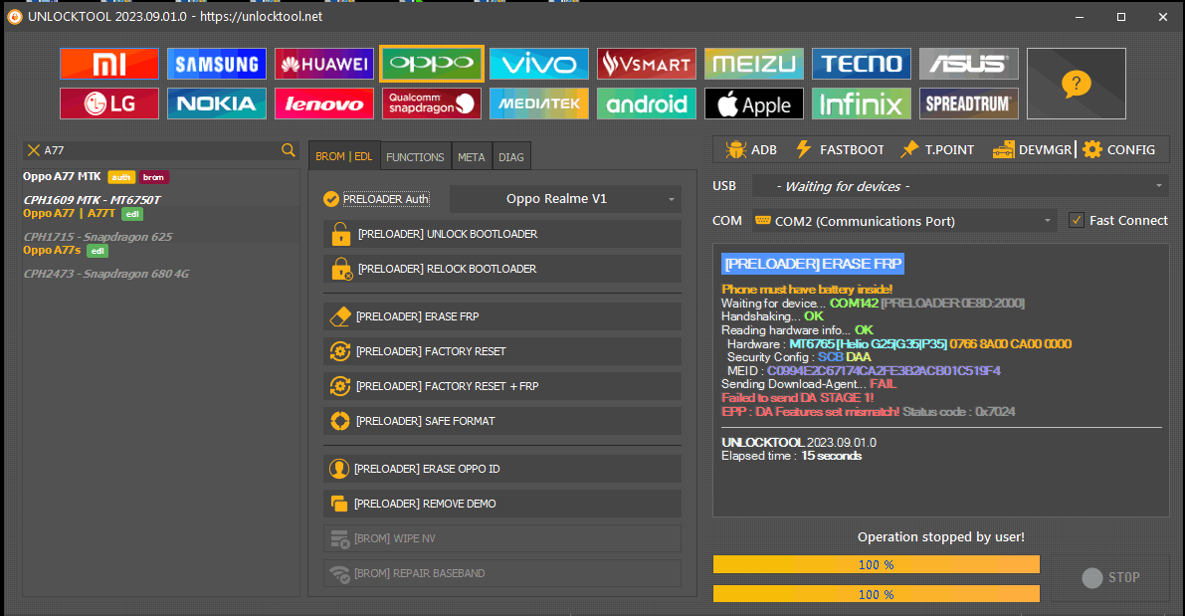This screenshot has width=1185, height=616.
Task: Switch to the DIAG tab
Action: pos(510,157)
